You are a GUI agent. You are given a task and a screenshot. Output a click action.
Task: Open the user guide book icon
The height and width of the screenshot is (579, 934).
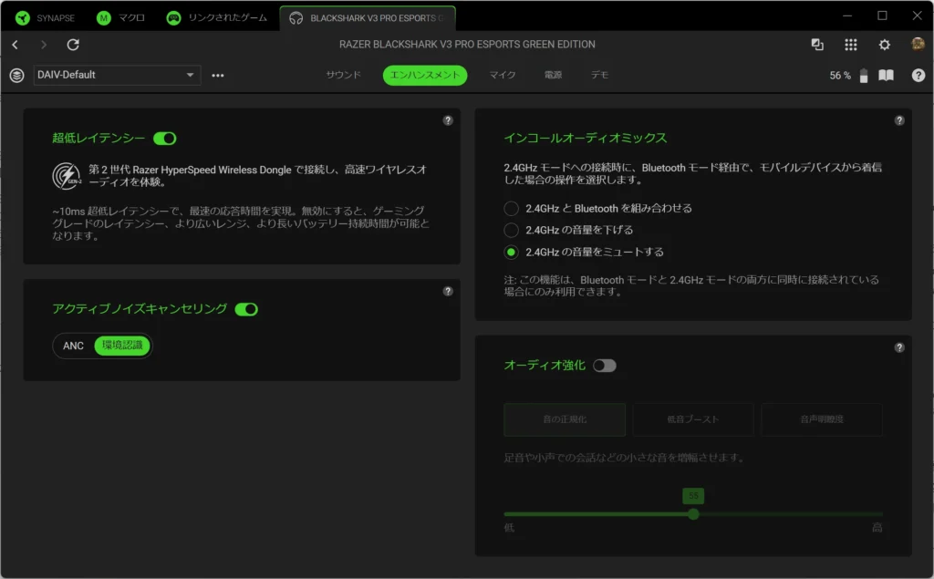pos(886,76)
